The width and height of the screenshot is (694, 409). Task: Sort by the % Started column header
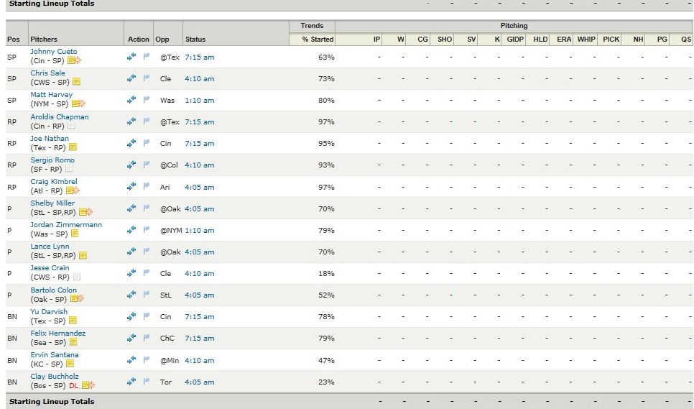pos(318,39)
